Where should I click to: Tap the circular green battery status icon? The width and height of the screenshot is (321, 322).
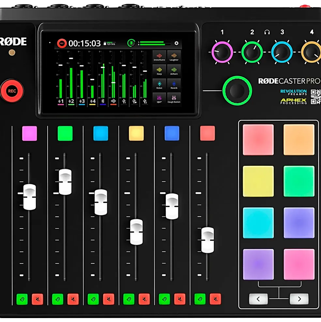coord(131,43)
